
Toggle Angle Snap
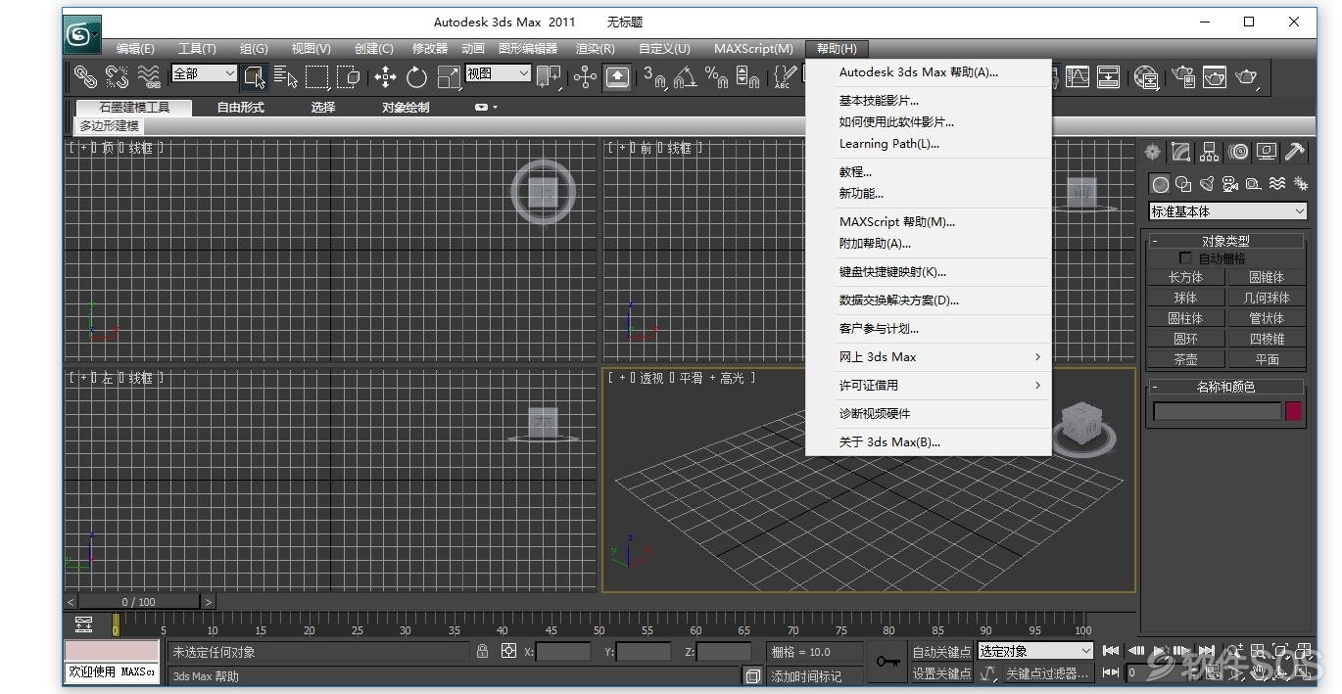tap(686, 76)
